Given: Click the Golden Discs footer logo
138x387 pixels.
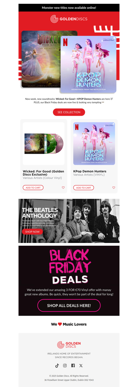Looking at the screenshot, I should 69,345.
